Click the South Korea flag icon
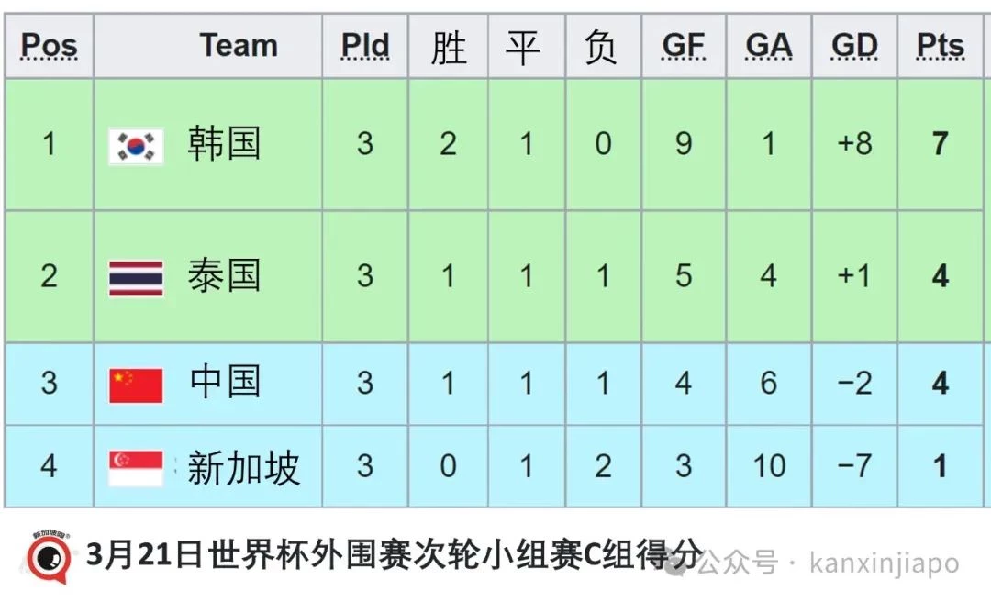991x602 pixels. pyautogui.click(x=136, y=146)
